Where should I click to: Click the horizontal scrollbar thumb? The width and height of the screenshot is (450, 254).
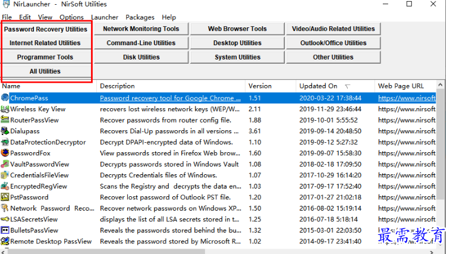click(106, 252)
